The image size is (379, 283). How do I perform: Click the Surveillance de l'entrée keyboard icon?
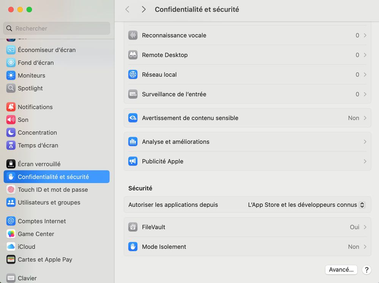(x=133, y=94)
